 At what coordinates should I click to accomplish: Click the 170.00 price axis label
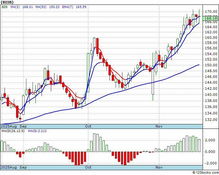coord(211,12)
